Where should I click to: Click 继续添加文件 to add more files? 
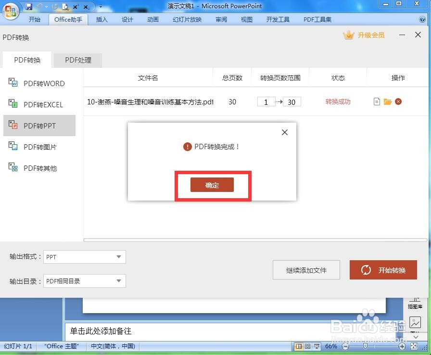(x=306, y=270)
